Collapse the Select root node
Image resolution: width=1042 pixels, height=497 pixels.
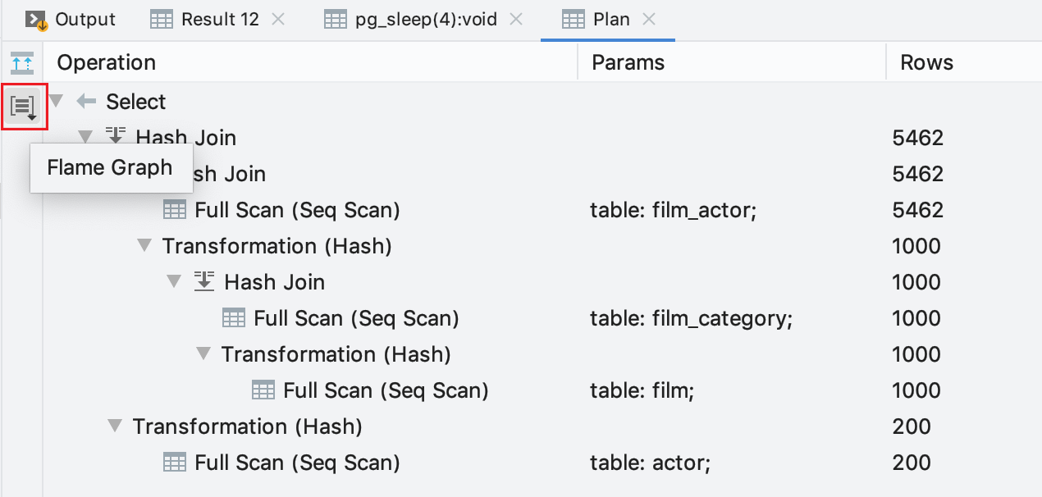pos(56,102)
